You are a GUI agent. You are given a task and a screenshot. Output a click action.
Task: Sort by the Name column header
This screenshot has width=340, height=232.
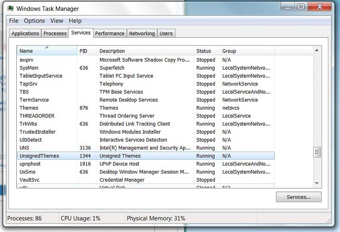click(x=47, y=51)
